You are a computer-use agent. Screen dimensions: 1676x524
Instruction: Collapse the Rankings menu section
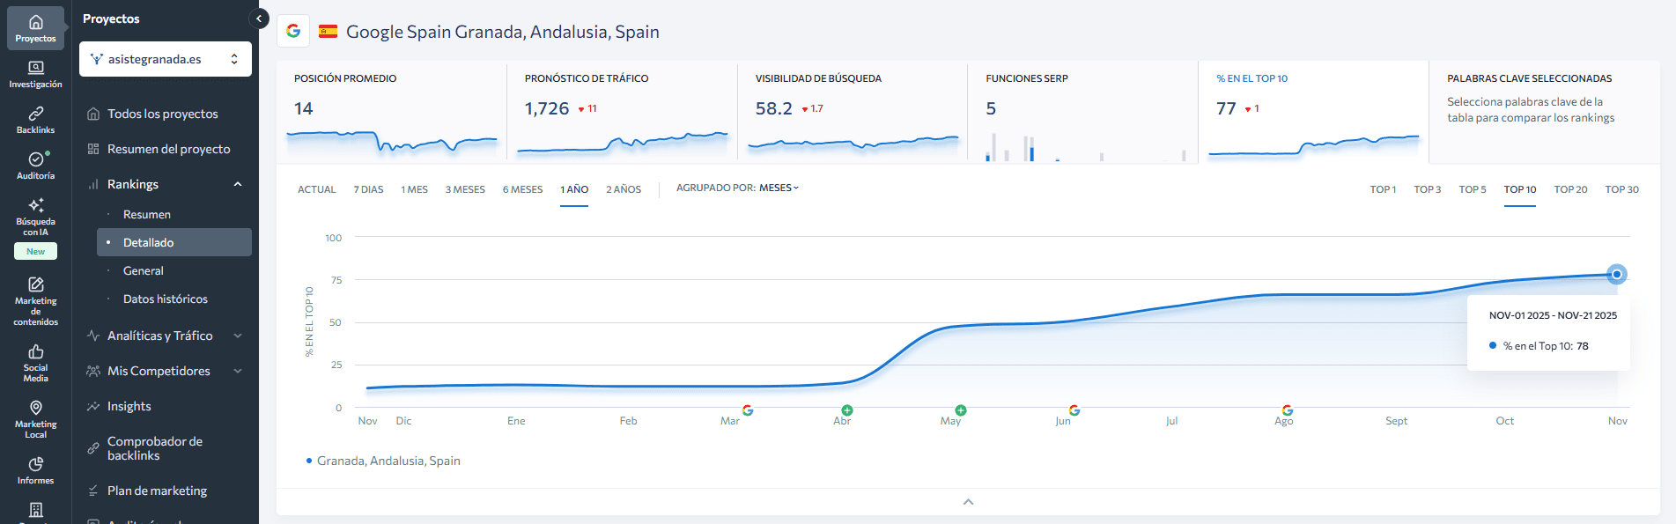pos(238,184)
